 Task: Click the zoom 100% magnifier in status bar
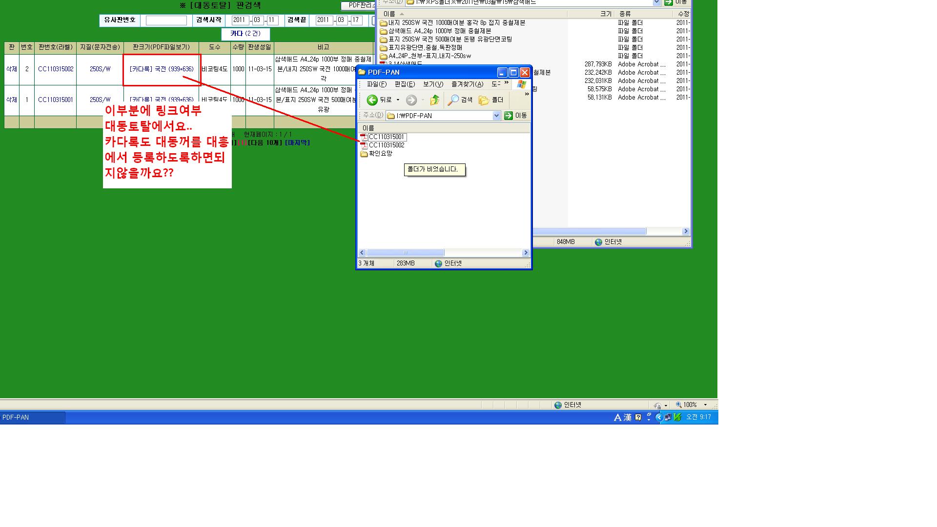tap(678, 405)
